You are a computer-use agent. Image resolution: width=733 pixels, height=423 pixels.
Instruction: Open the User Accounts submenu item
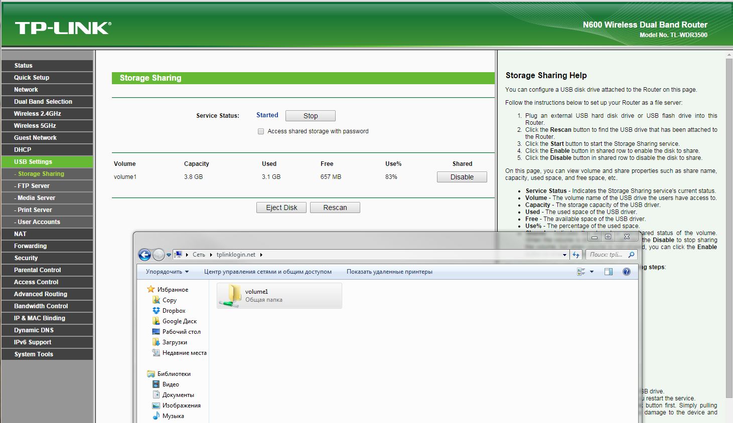pos(47,222)
